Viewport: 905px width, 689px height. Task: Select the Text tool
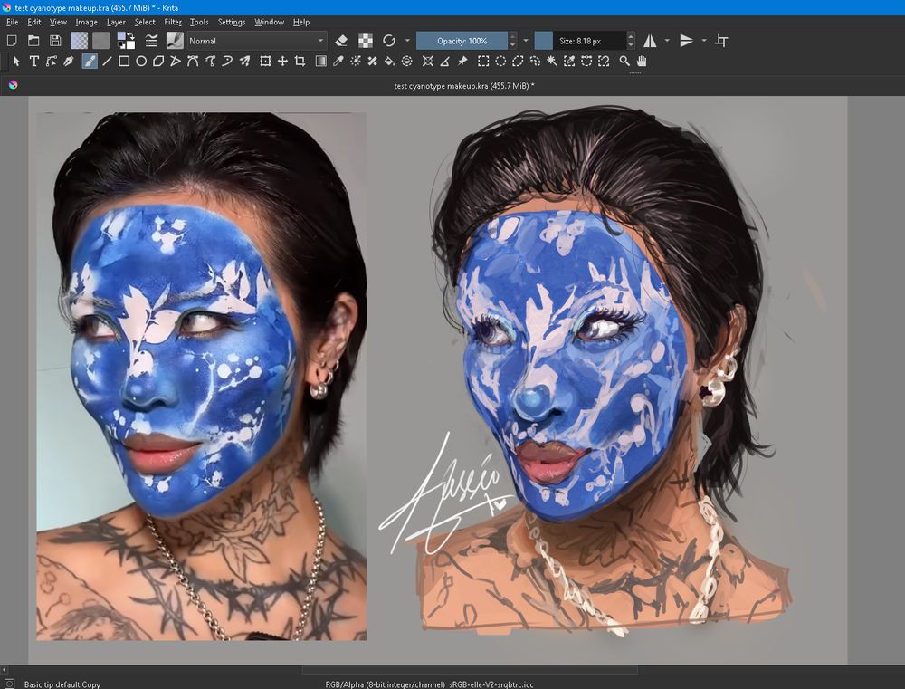pyautogui.click(x=34, y=62)
